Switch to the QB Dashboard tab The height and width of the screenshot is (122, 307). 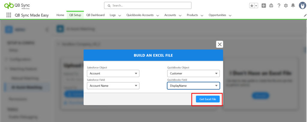[95, 15]
